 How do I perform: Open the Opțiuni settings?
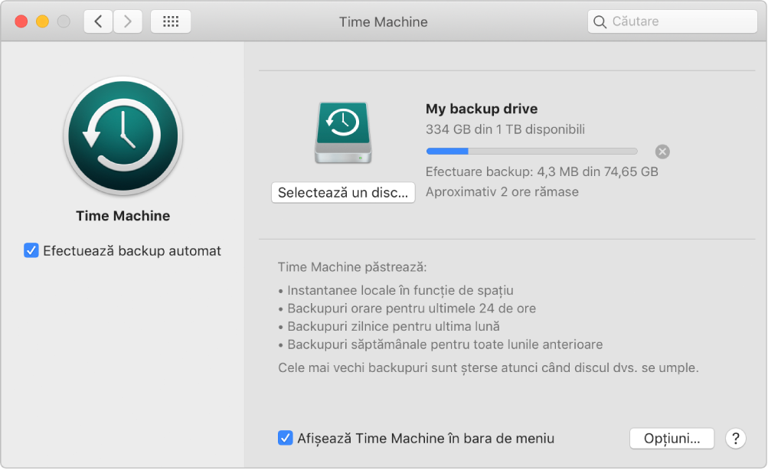coord(671,438)
